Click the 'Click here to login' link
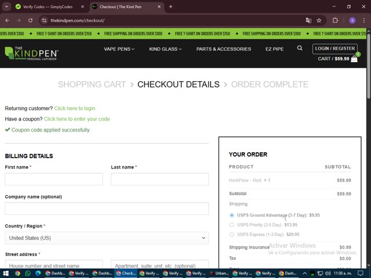The width and height of the screenshot is (371, 278). 75,108
